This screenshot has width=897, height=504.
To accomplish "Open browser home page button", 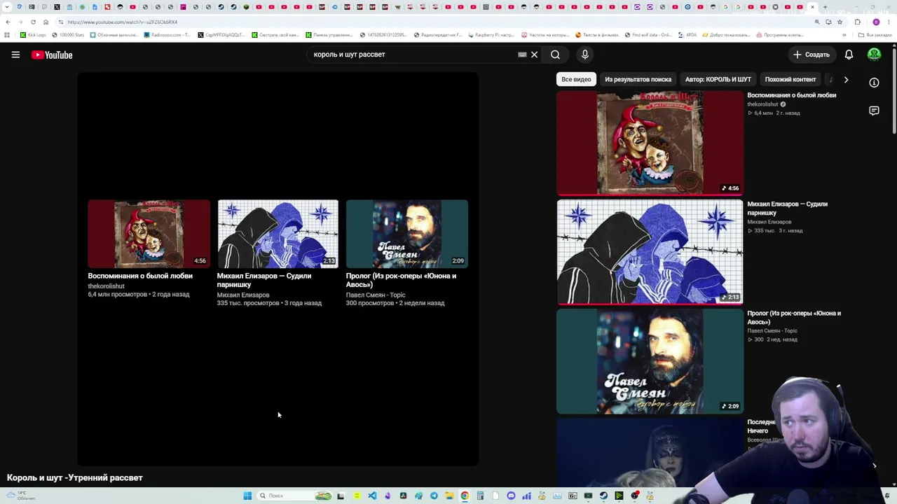I will pyautogui.click(x=46, y=22).
